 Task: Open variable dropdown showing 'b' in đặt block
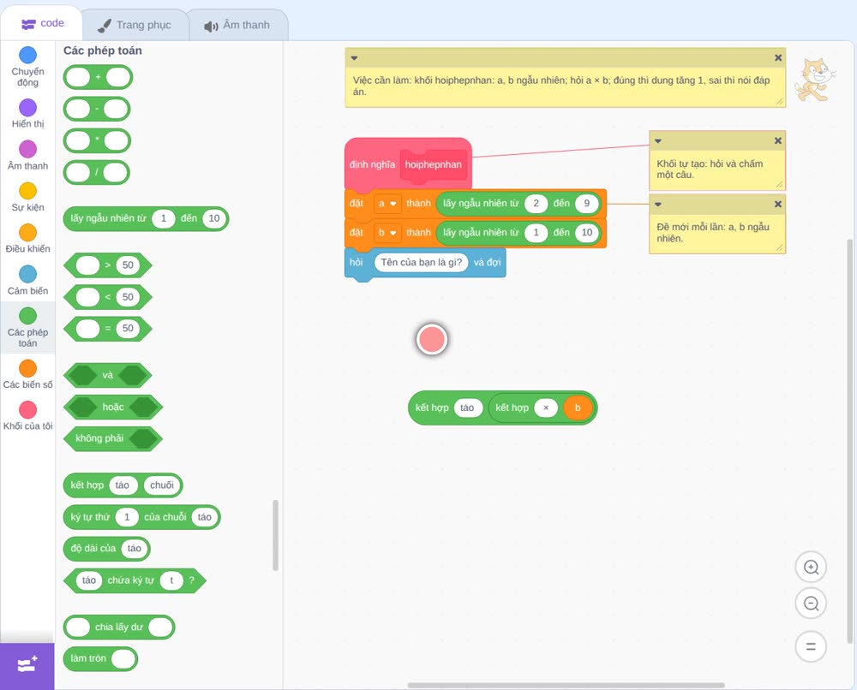click(x=387, y=233)
